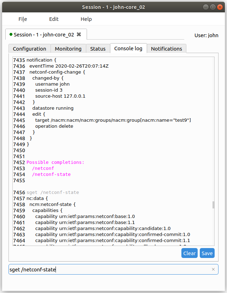Maximize the session window

pyautogui.click(x=213, y=7)
